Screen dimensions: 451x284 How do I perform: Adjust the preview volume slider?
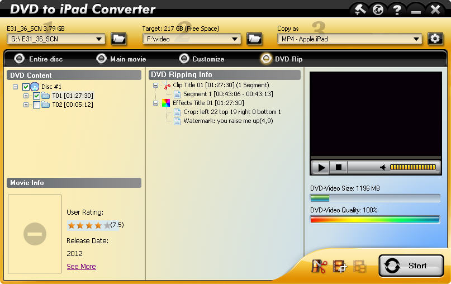[413, 167]
